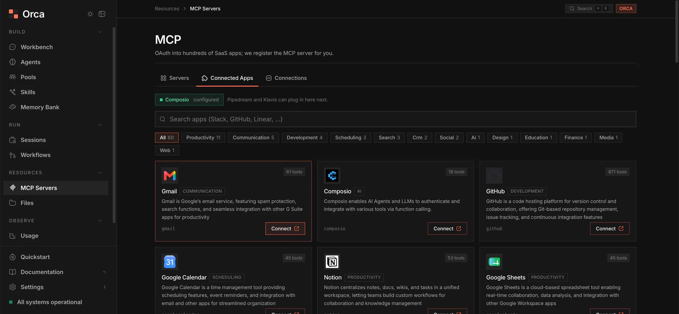
Task: Click the Resources breadcrumb
Action: click(167, 8)
